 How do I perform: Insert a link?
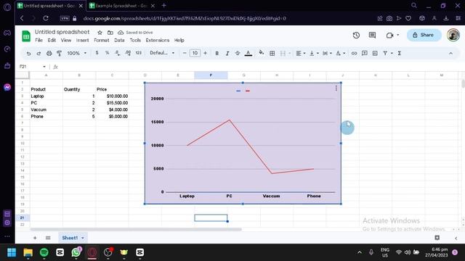coord(354,53)
